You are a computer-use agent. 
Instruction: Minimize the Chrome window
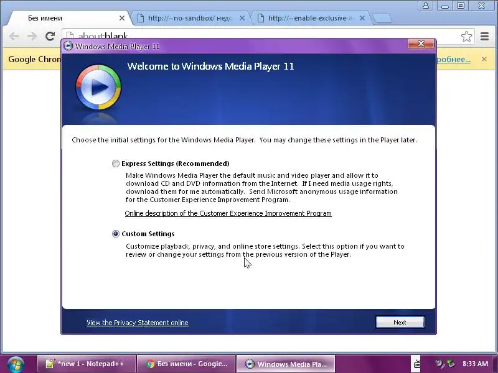click(444, 6)
